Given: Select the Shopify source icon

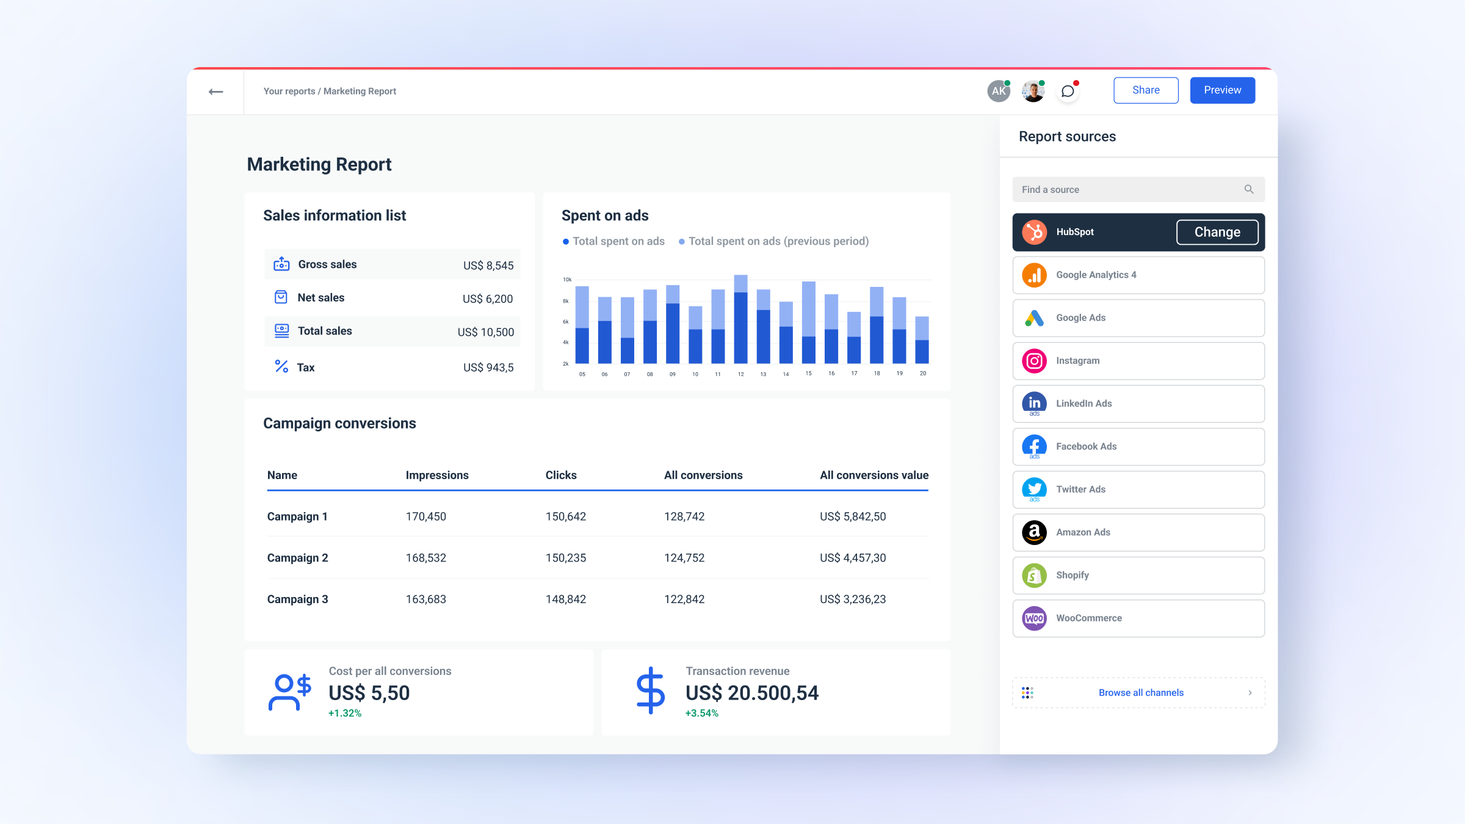Looking at the screenshot, I should [x=1035, y=575].
